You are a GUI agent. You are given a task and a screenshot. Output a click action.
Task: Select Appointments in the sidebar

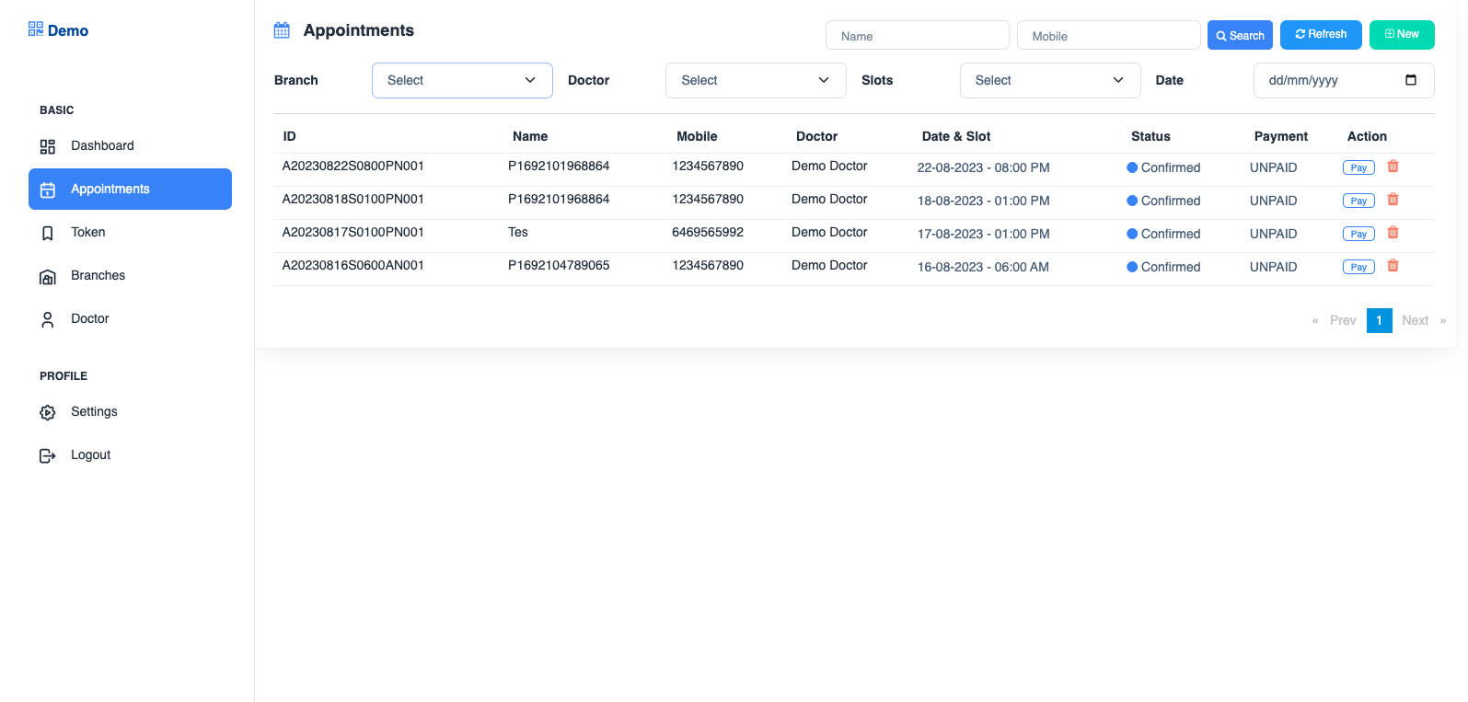[x=130, y=189]
